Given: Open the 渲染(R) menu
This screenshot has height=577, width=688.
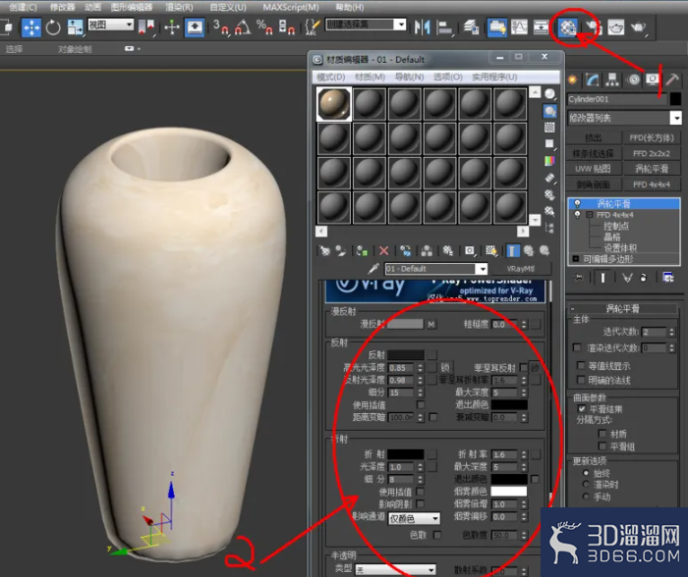Looking at the screenshot, I should click(179, 7).
